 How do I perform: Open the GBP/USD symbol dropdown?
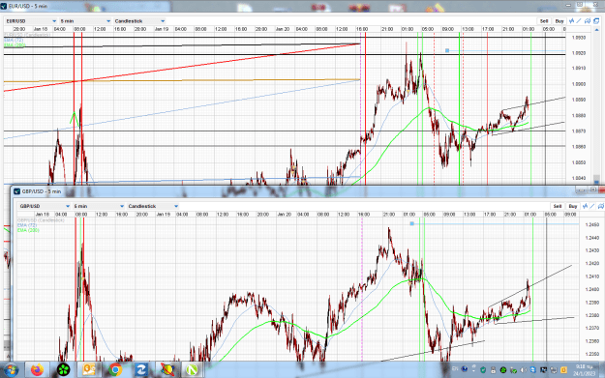[x=45, y=206]
